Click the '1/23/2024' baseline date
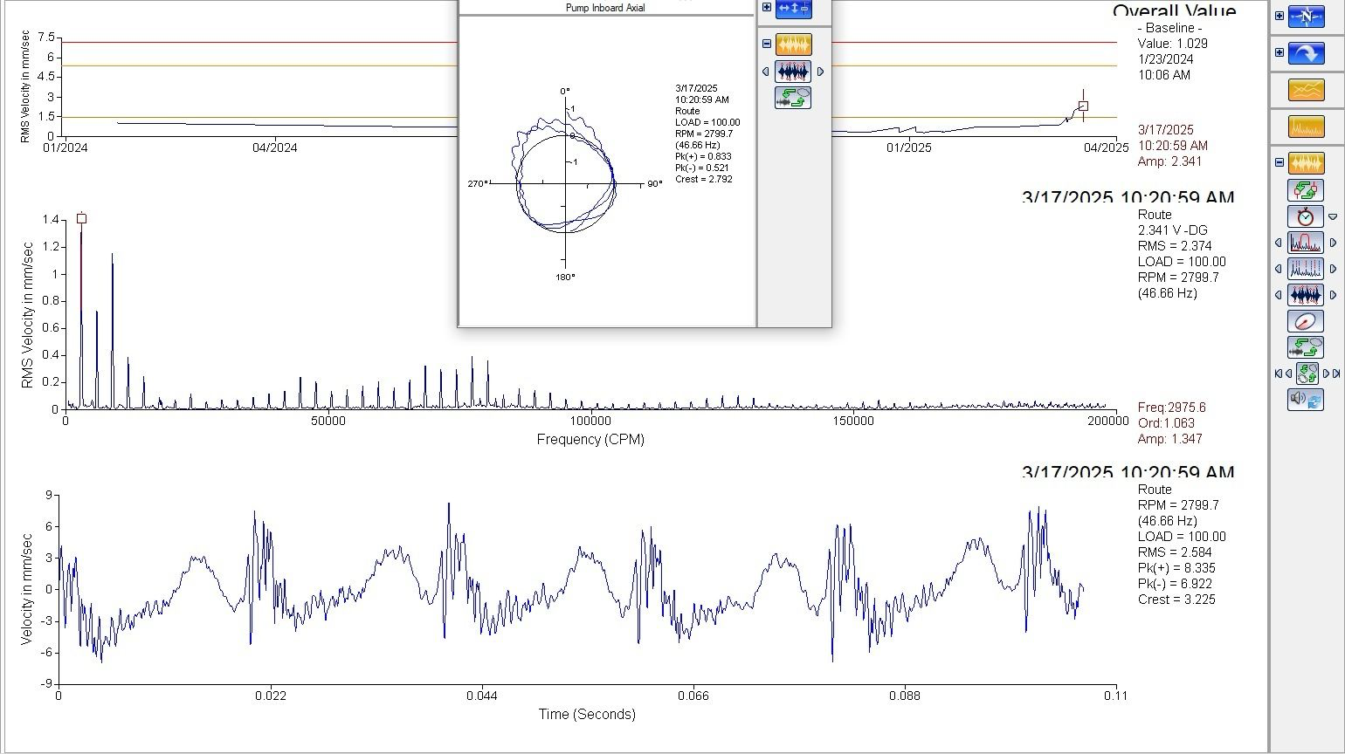This screenshot has width=1345, height=754. 1166,59
